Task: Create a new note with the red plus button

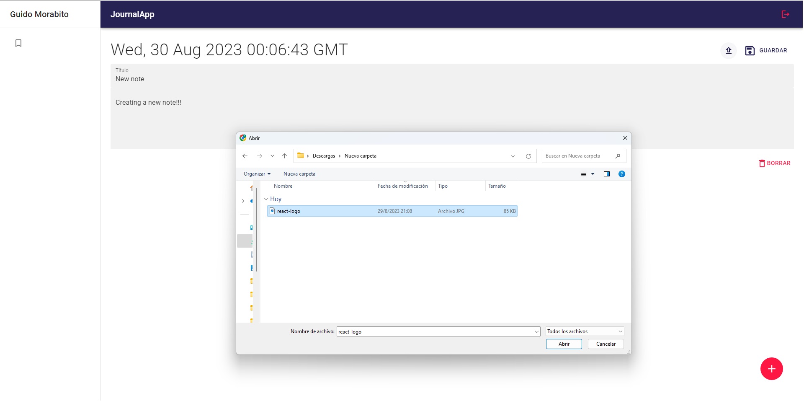Action: coord(772,369)
